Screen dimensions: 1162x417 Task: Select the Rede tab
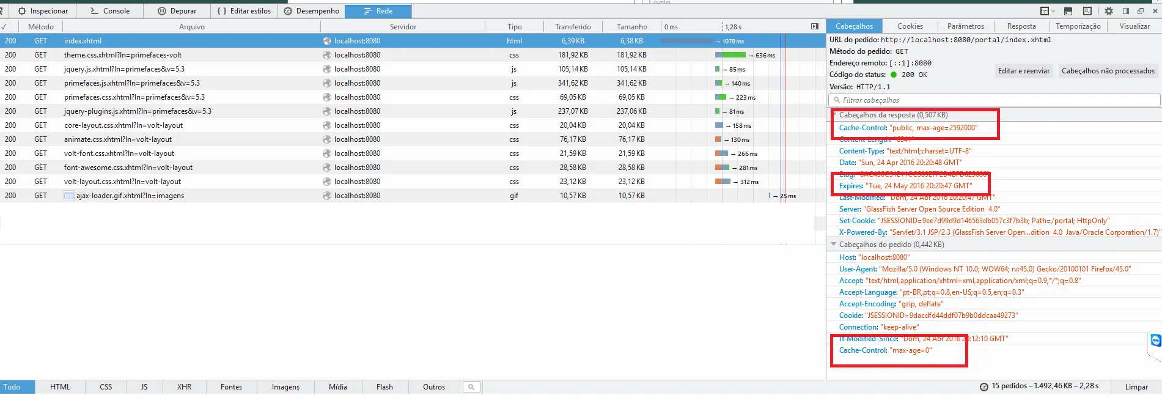point(378,11)
